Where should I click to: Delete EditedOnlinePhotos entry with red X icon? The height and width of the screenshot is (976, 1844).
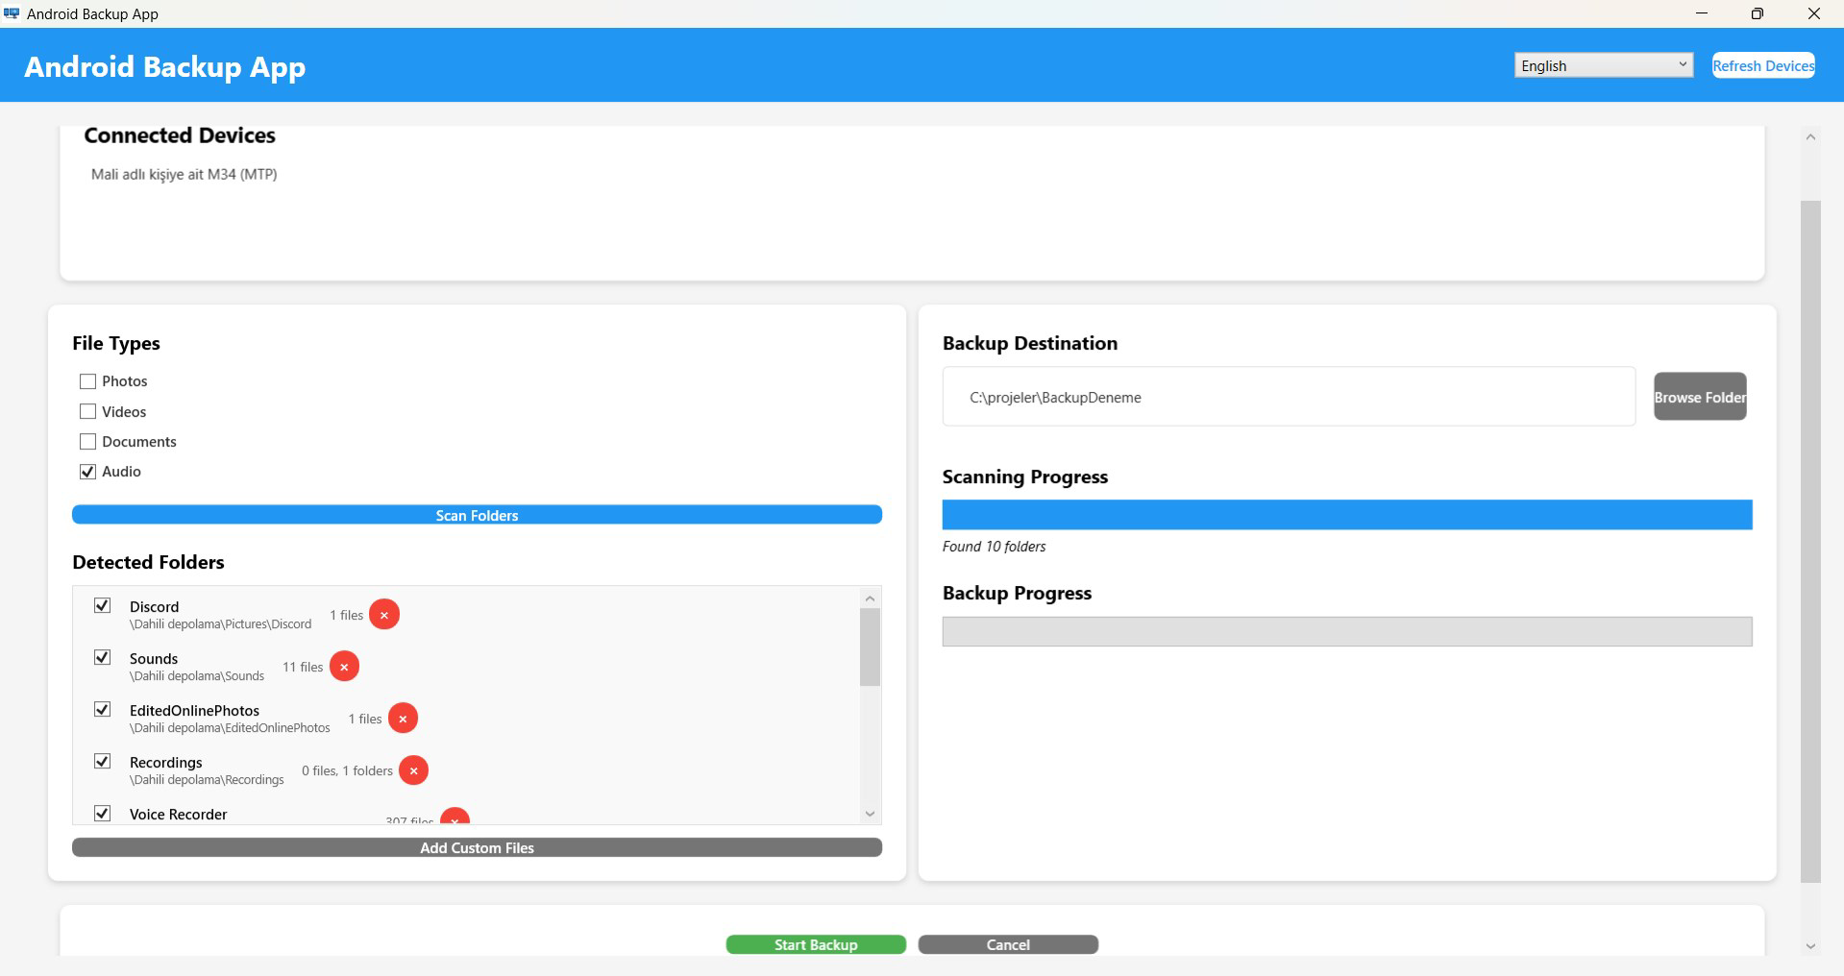404,718
